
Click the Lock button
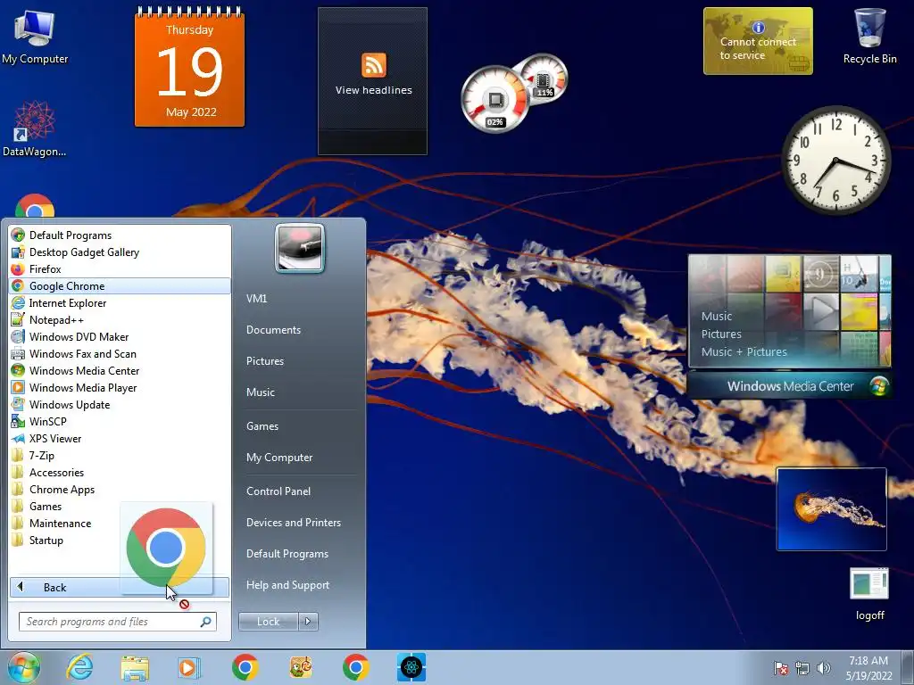pyautogui.click(x=268, y=622)
